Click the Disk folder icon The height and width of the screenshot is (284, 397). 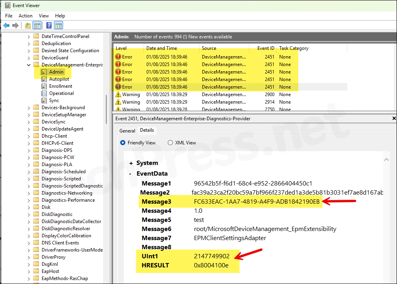tap(36, 207)
